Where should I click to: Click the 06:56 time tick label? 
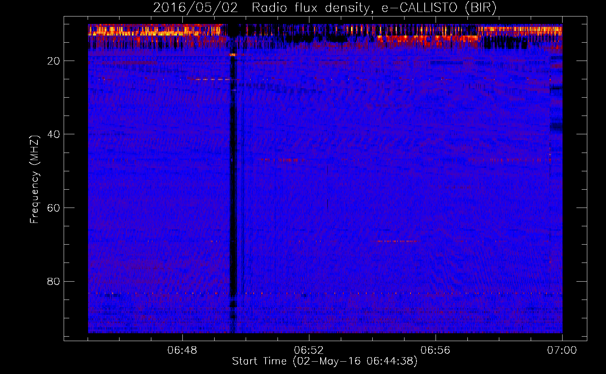point(436,350)
